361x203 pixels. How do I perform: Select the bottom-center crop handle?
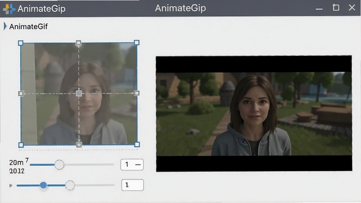tap(79, 145)
